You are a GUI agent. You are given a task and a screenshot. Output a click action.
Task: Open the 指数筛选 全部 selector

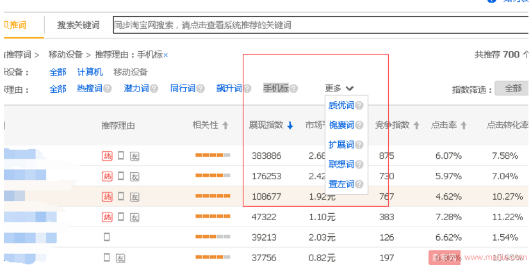coord(512,89)
